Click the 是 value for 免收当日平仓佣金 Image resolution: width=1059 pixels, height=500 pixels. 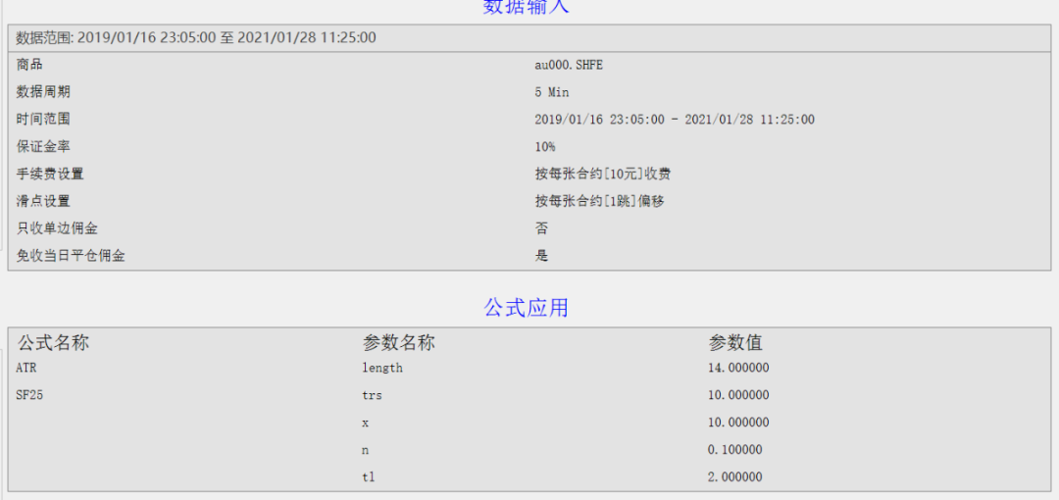click(x=541, y=256)
